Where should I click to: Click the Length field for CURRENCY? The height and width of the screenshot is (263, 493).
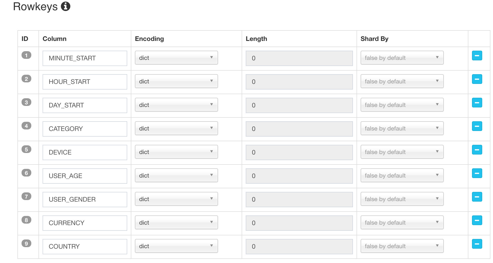click(x=299, y=223)
